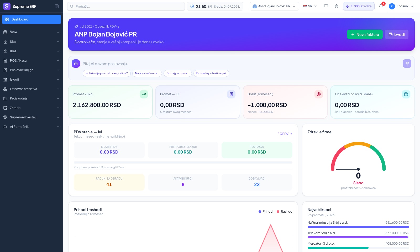The image size is (420, 252).
Task: Click the Izvodi button in the banner
Action: (397, 34)
